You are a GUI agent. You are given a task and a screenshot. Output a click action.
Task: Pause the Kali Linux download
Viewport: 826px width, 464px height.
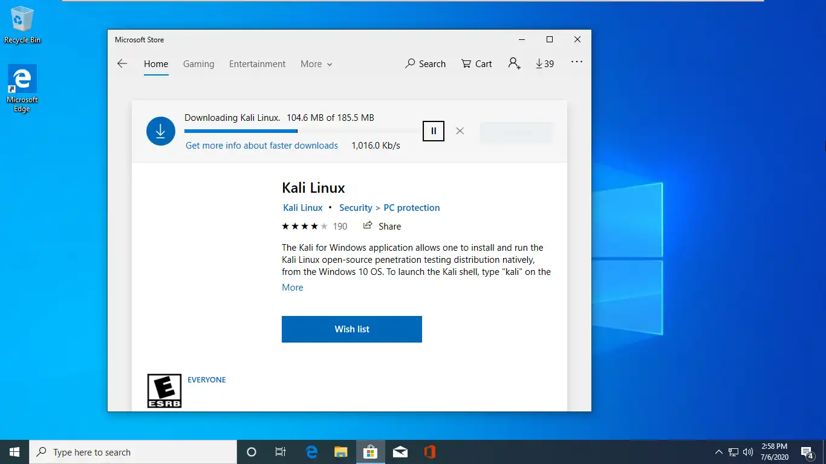tap(434, 130)
